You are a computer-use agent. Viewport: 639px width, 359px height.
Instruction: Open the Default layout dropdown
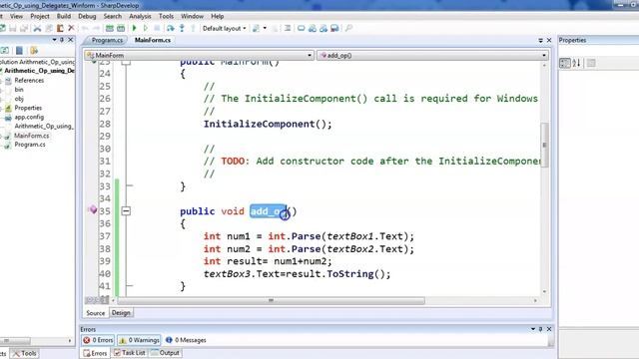tap(224, 28)
